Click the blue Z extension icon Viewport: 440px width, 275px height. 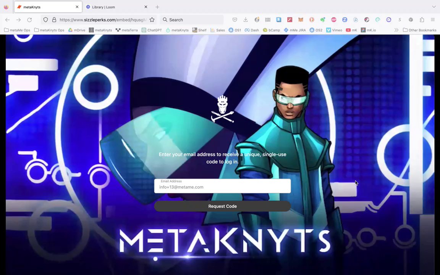(345, 19)
